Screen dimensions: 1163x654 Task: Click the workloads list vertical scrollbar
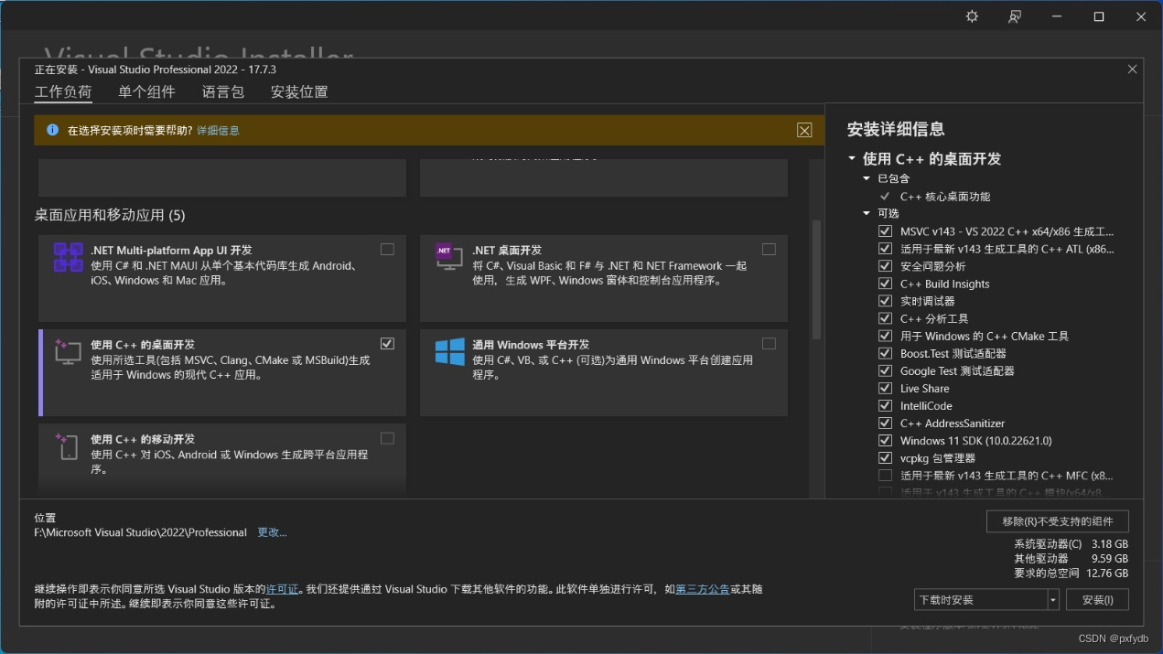[x=817, y=280]
